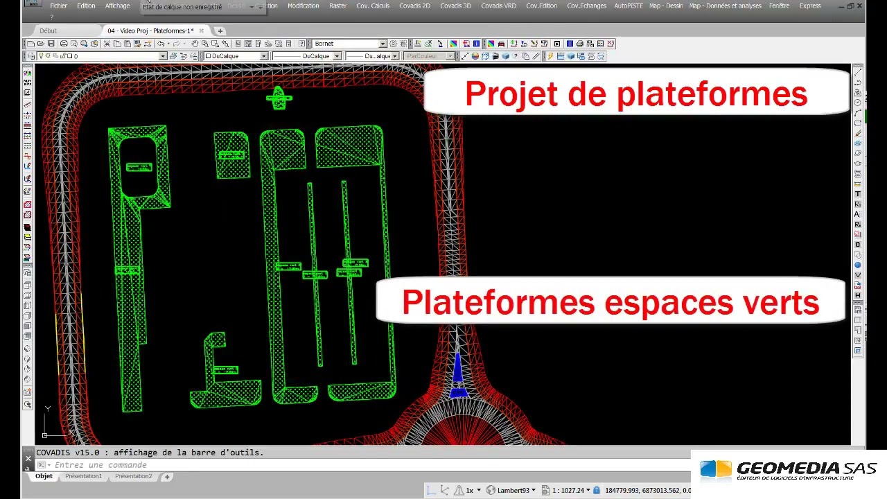Click the globe coordinate system icon

[x=491, y=490]
